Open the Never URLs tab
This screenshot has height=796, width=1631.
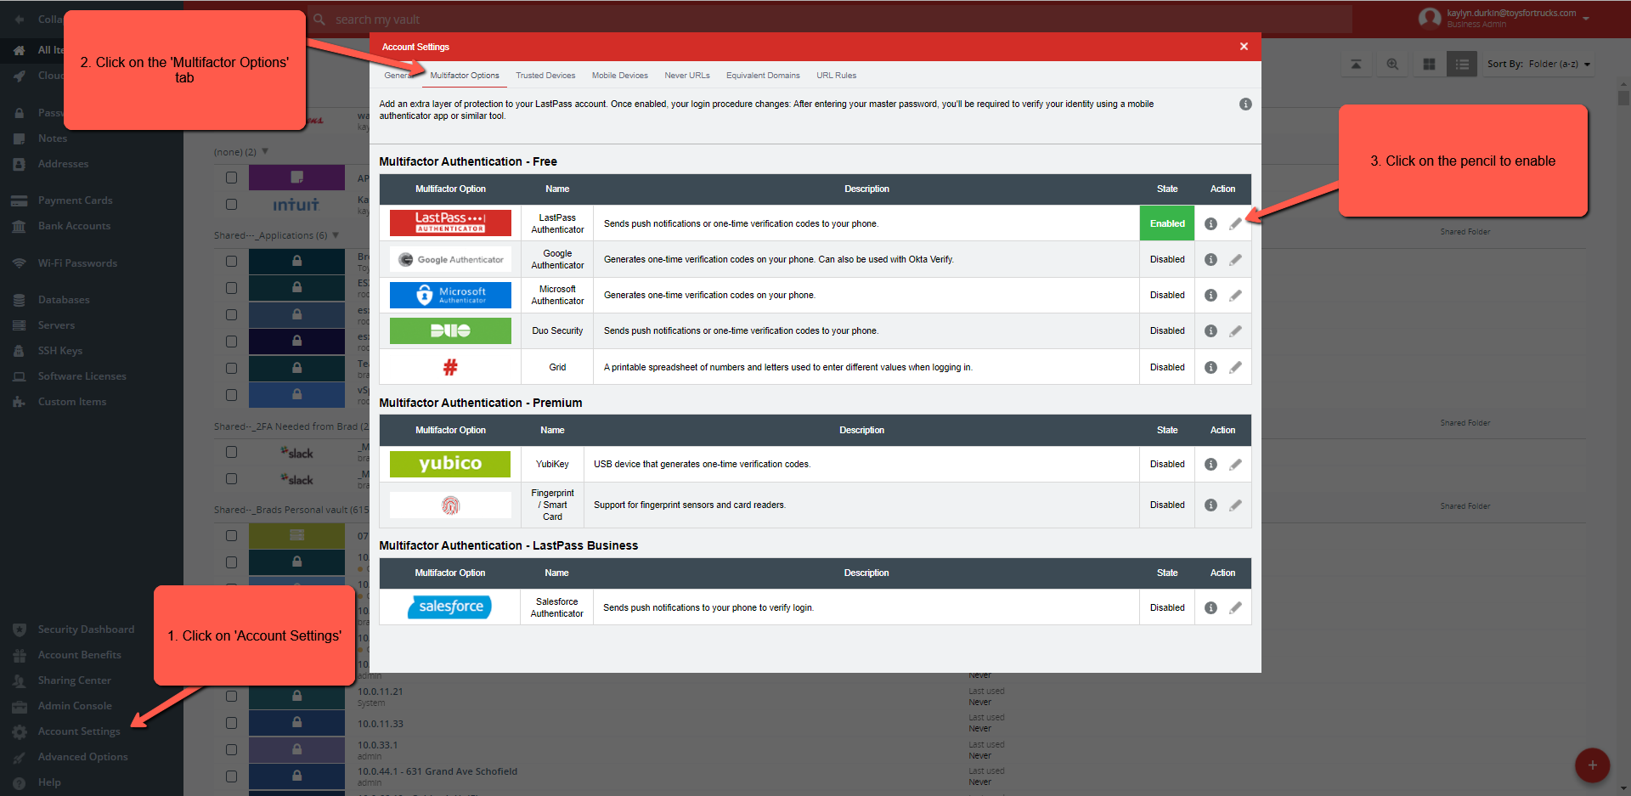(687, 76)
